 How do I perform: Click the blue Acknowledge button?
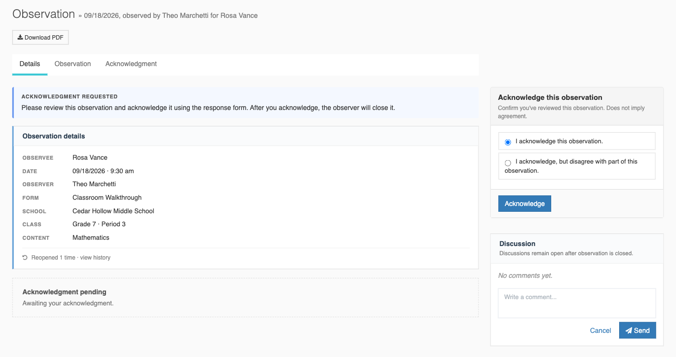pos(525,204)
